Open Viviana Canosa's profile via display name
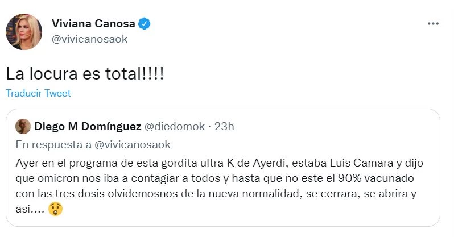This screenshot has height=237, width=454. 93,23
